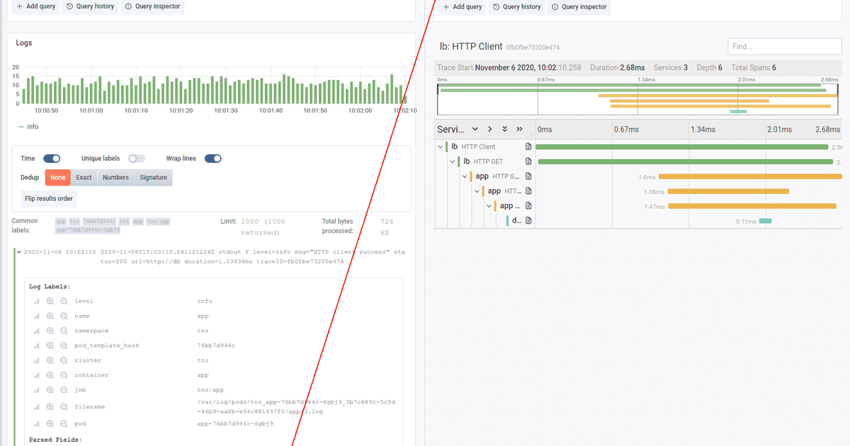Open Query inspector in right trace pane

(579, 6)
